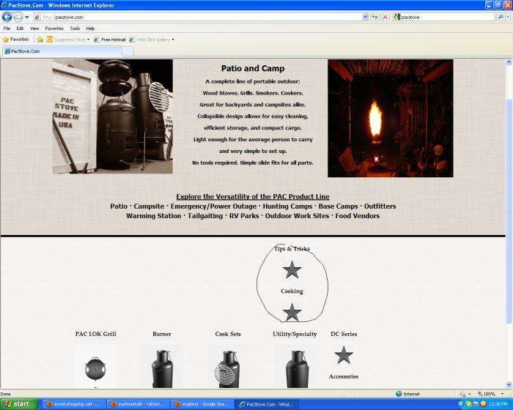Screen dimensions: 513x410
Task: Open the Favorites star button
Action: pos(15,40)
